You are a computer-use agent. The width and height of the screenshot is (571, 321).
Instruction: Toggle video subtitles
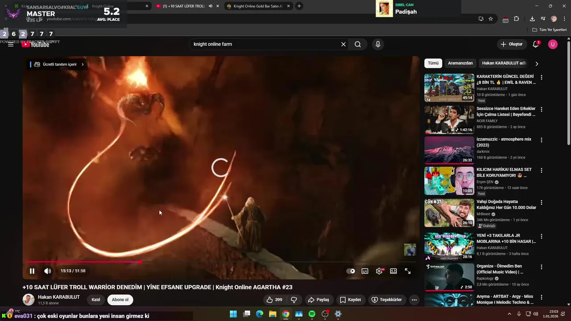pos(365,271)
